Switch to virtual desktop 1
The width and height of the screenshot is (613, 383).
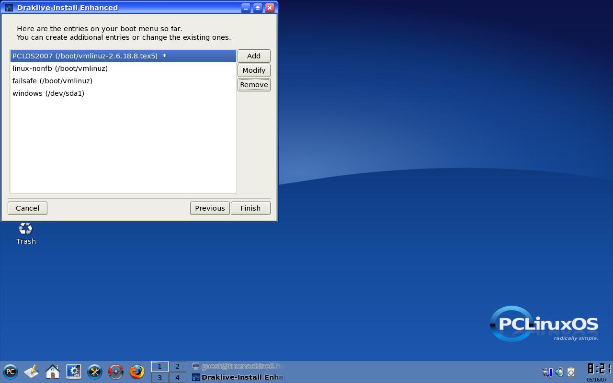click(159, 366)
